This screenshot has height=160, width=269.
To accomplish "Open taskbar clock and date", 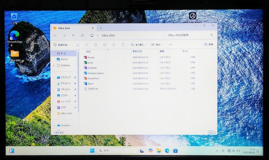I will [249, 151].
